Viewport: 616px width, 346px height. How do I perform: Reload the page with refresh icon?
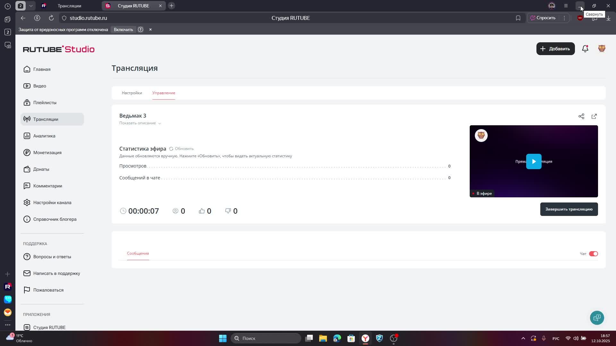[x=51, y=18]
